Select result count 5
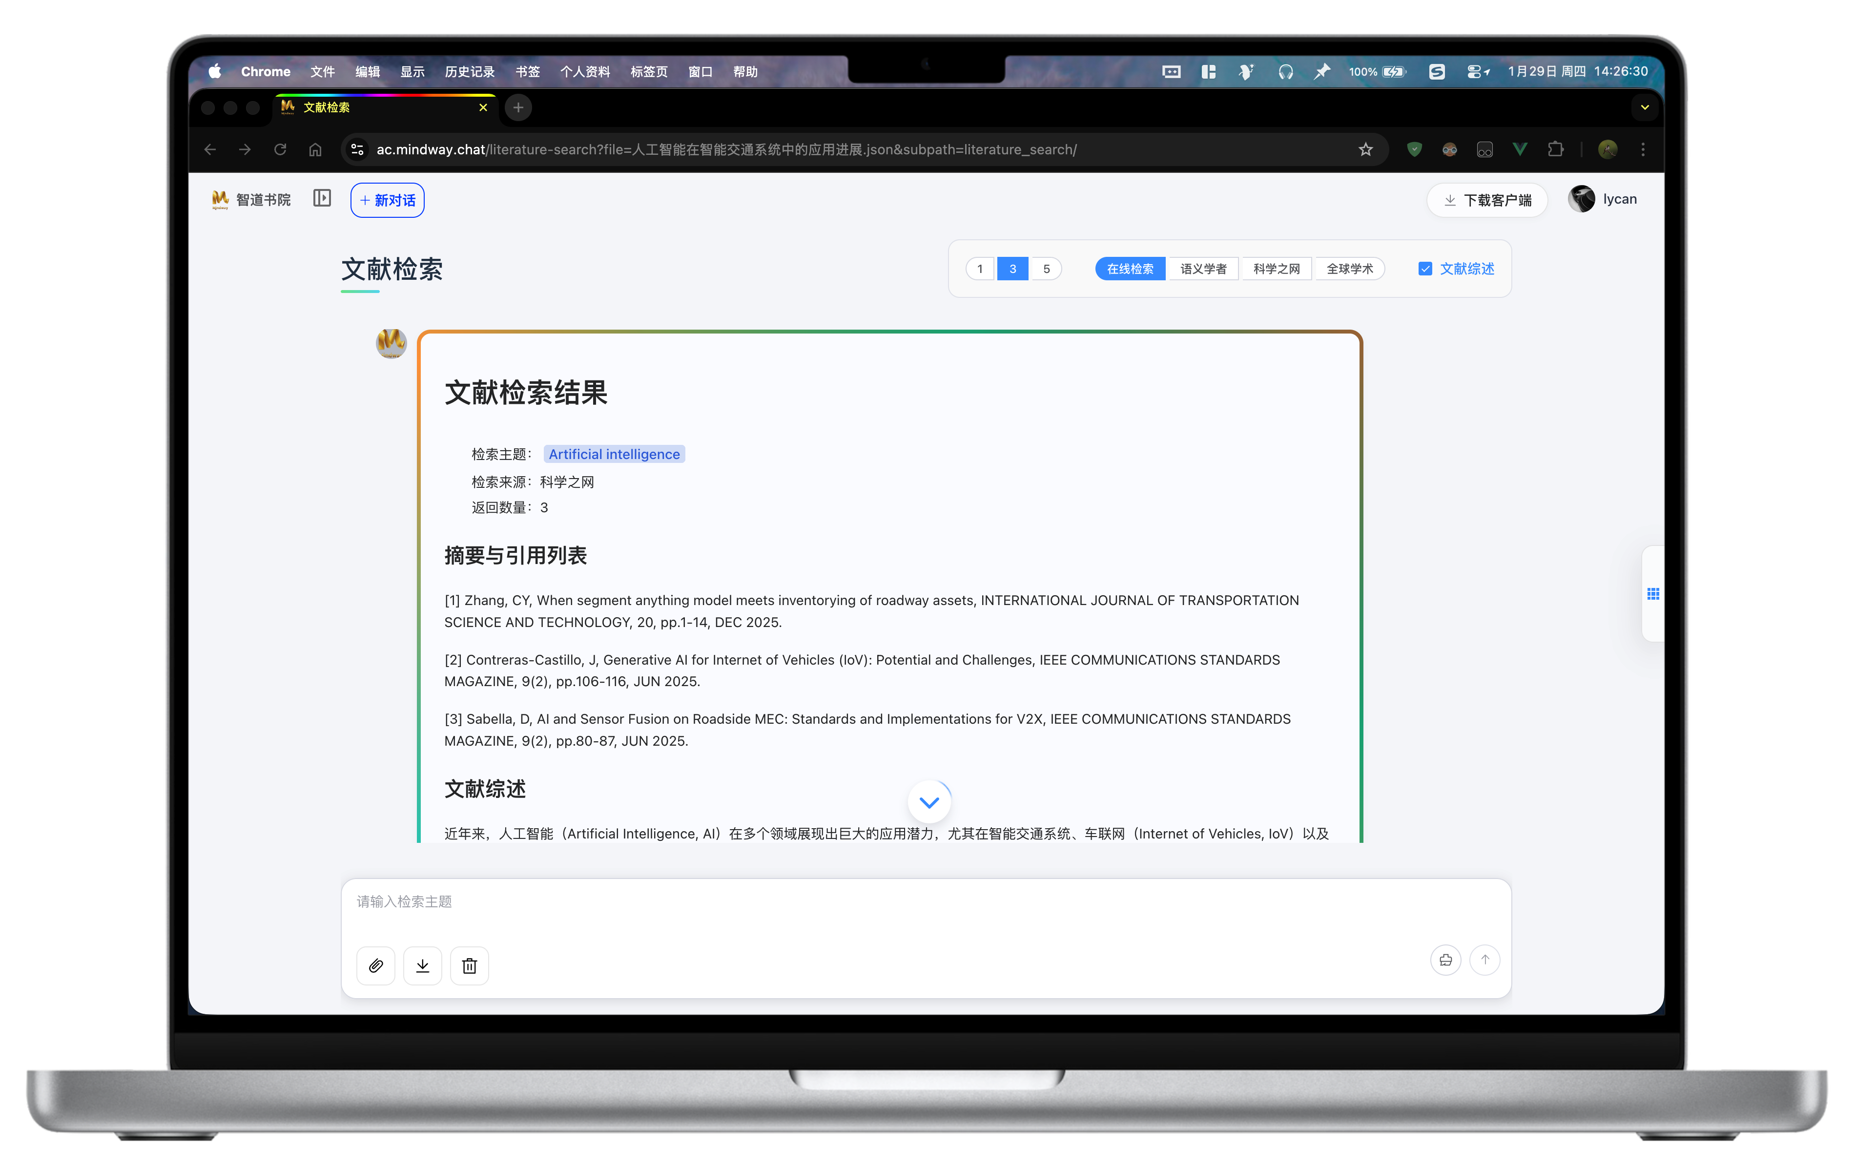The width and height of the screenshot is (1855, 1172). [1046, 269]
